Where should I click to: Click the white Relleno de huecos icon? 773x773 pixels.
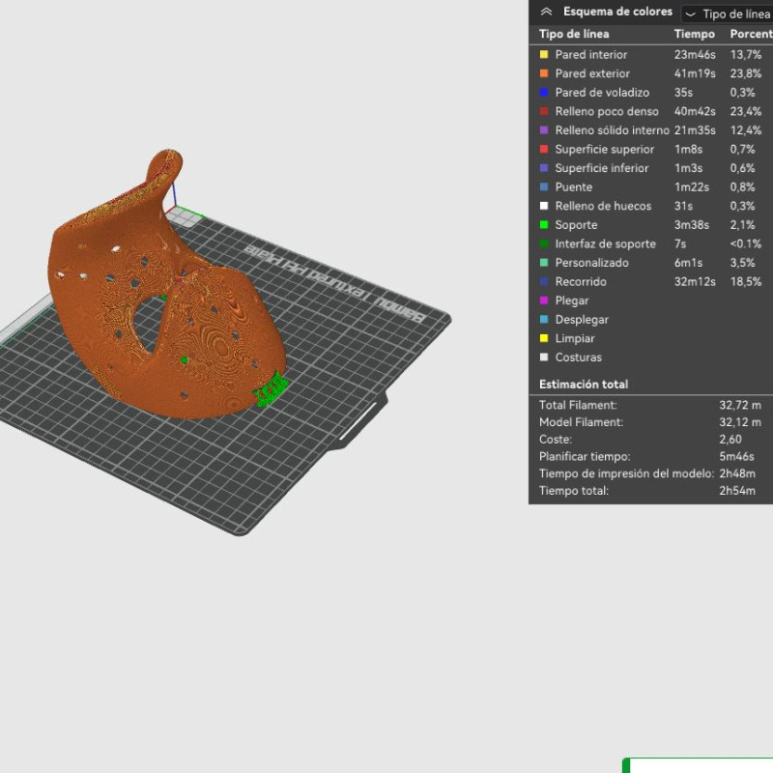(544, 206)
